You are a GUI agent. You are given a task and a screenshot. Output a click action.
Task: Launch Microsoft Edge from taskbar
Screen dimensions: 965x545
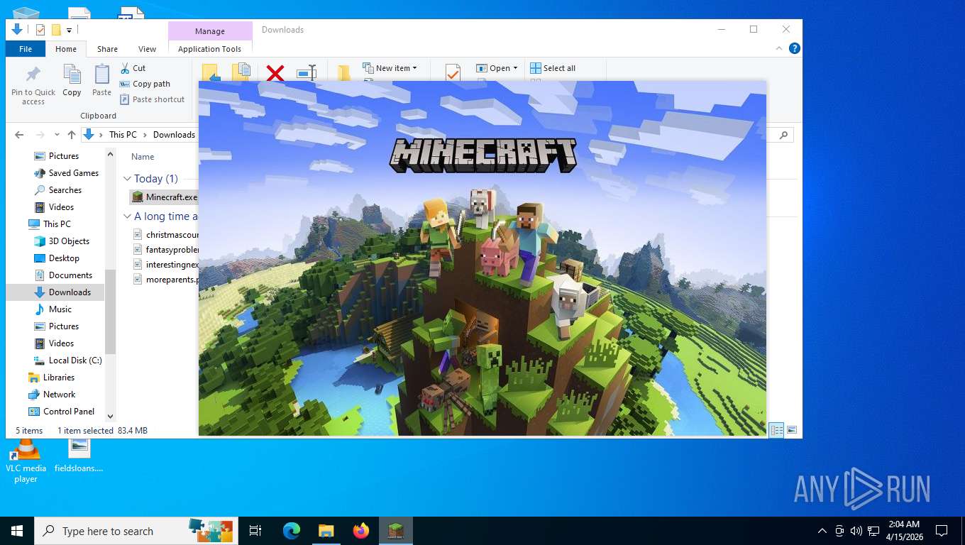tap(291, 531)
